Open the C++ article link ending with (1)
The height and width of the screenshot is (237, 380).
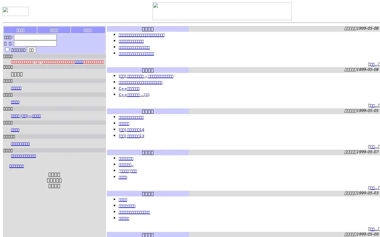pos(134,95)
